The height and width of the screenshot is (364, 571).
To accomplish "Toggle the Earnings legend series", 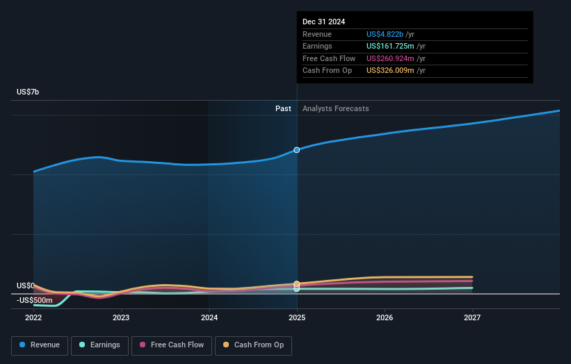I will [99, 345].
